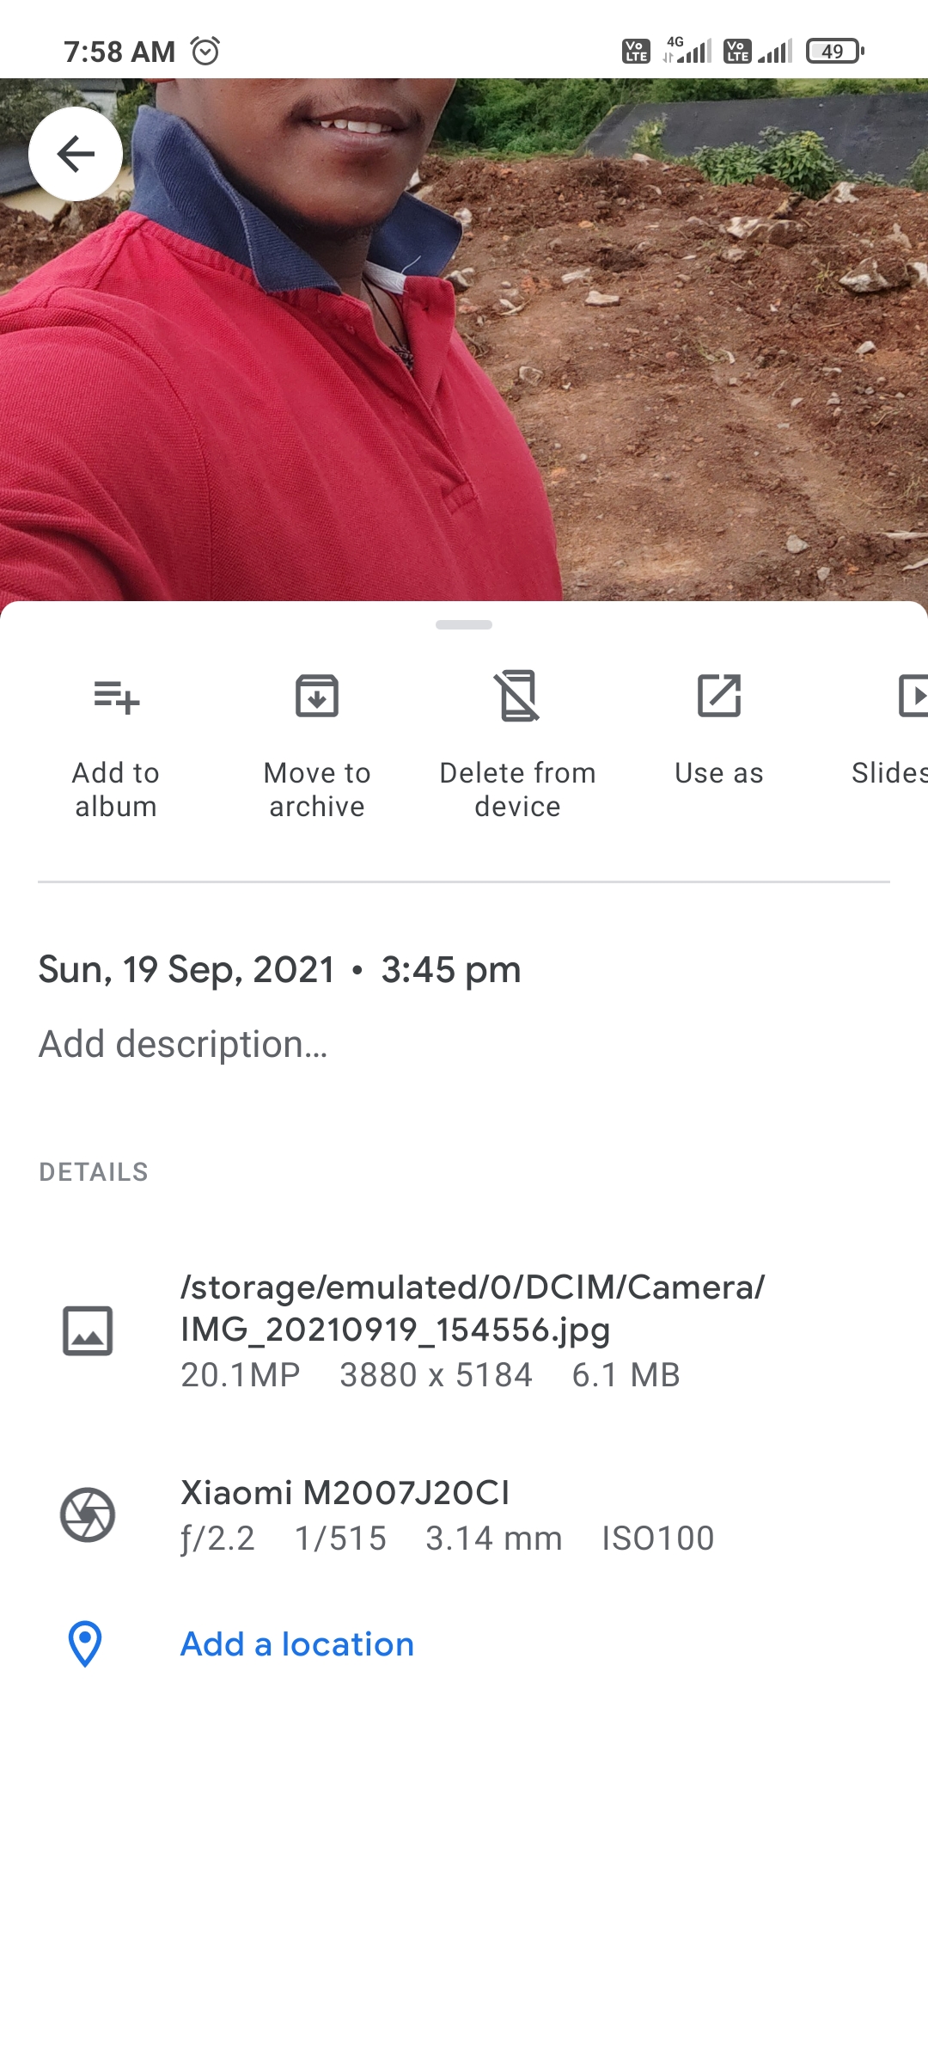This screenshot has width=928, height=2064.
Task: Tap the photo preview at top
Action: tap(464, 340)
